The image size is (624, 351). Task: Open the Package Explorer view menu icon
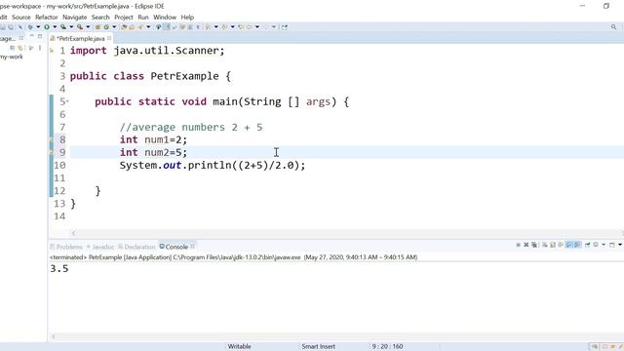pyautogui.click(x=40, y=48)
